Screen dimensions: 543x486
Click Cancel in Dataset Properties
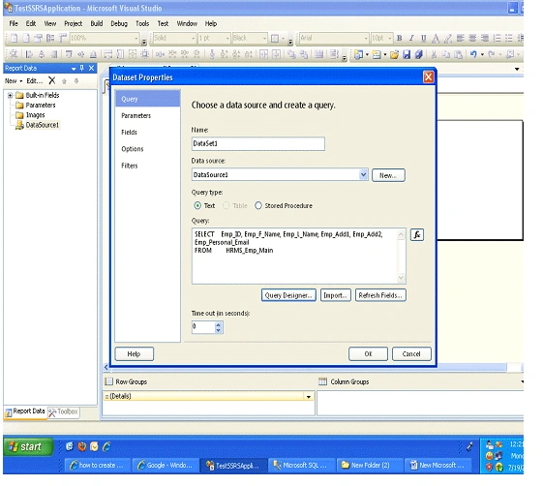pos(411,354)
